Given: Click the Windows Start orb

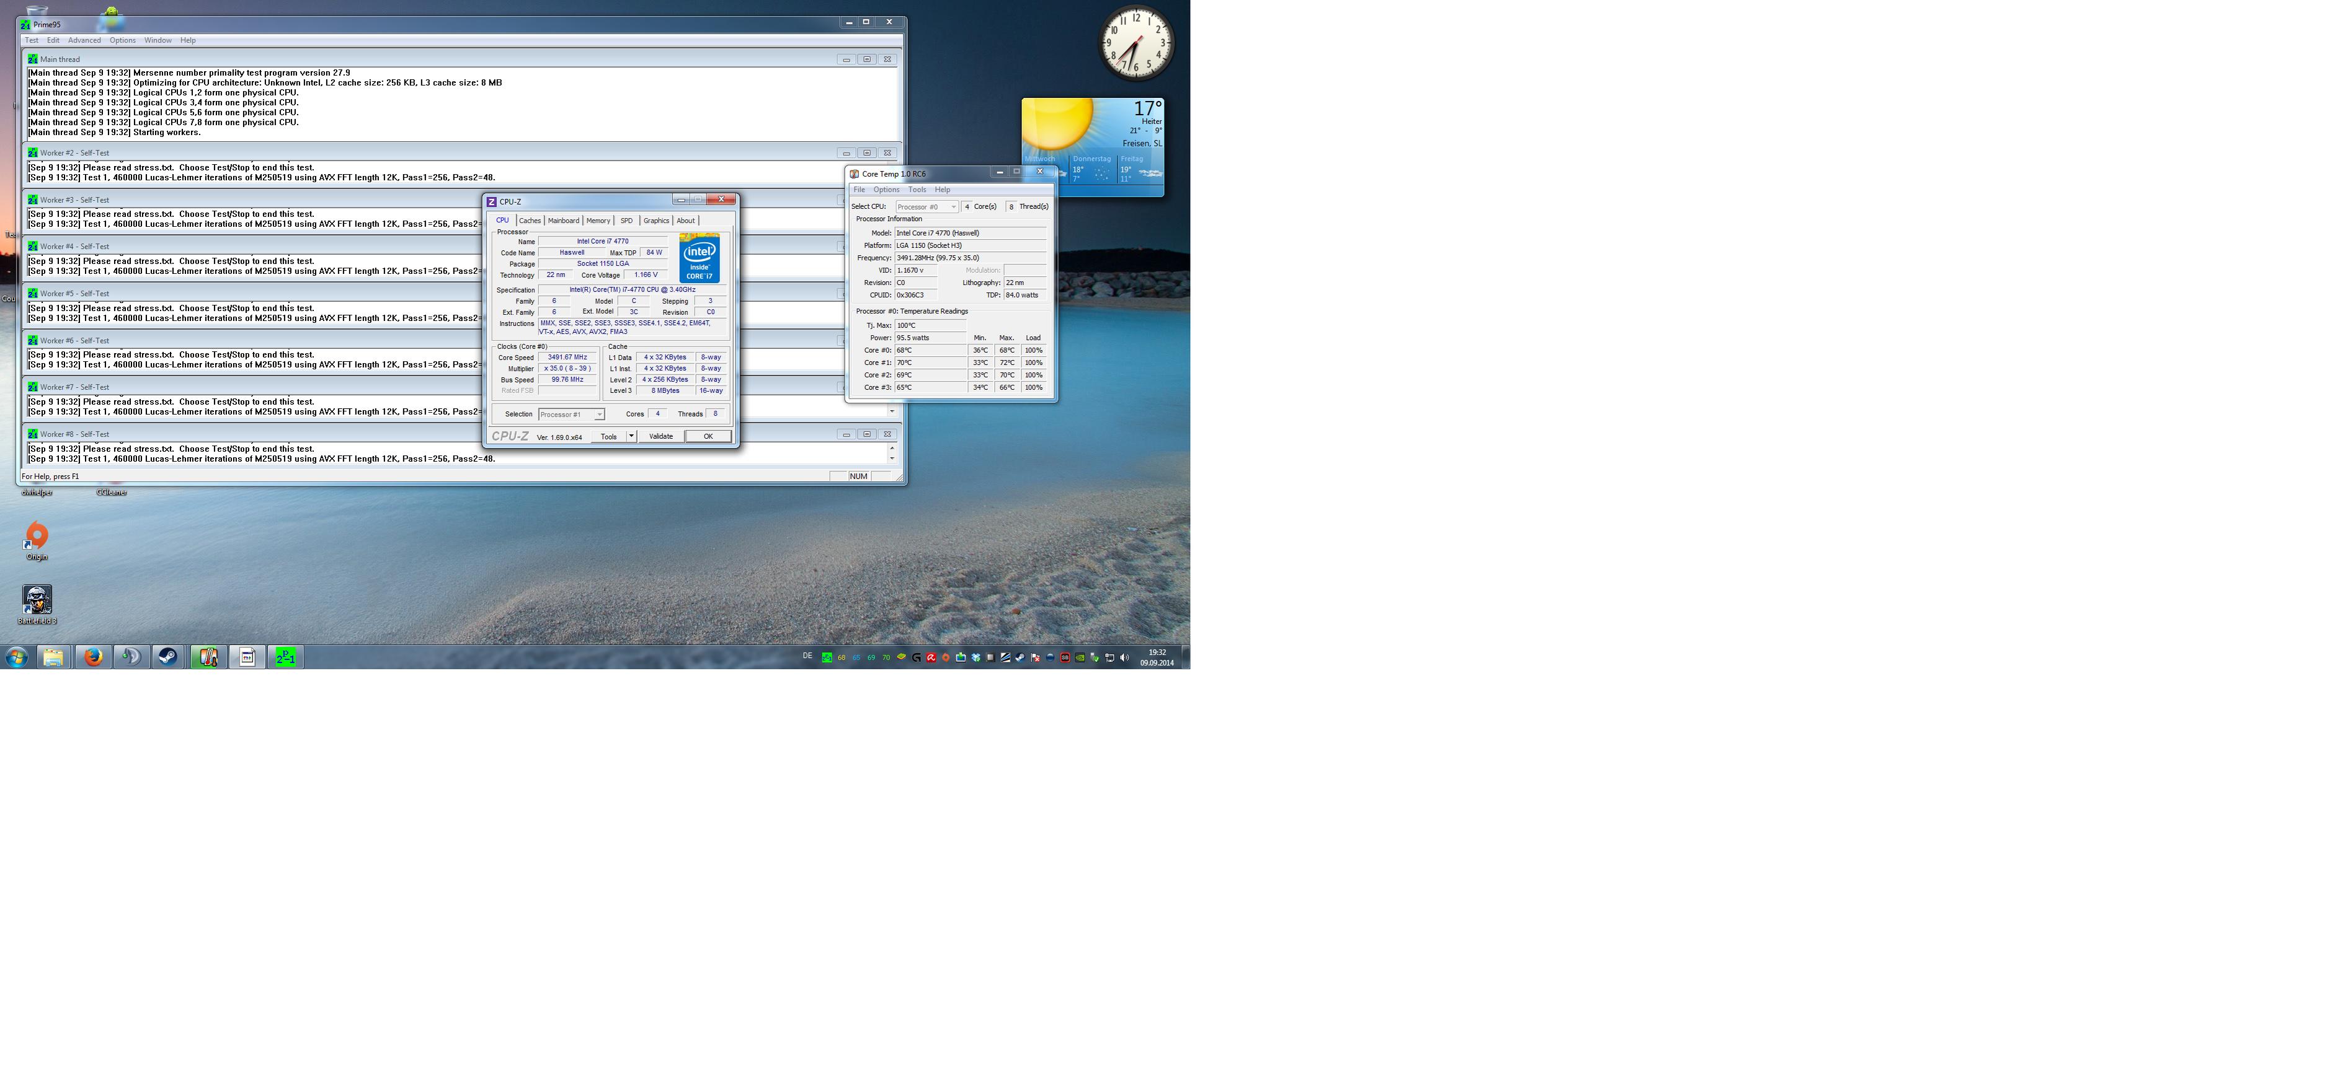Looking at the screenshot, I should tap(16, 657).
